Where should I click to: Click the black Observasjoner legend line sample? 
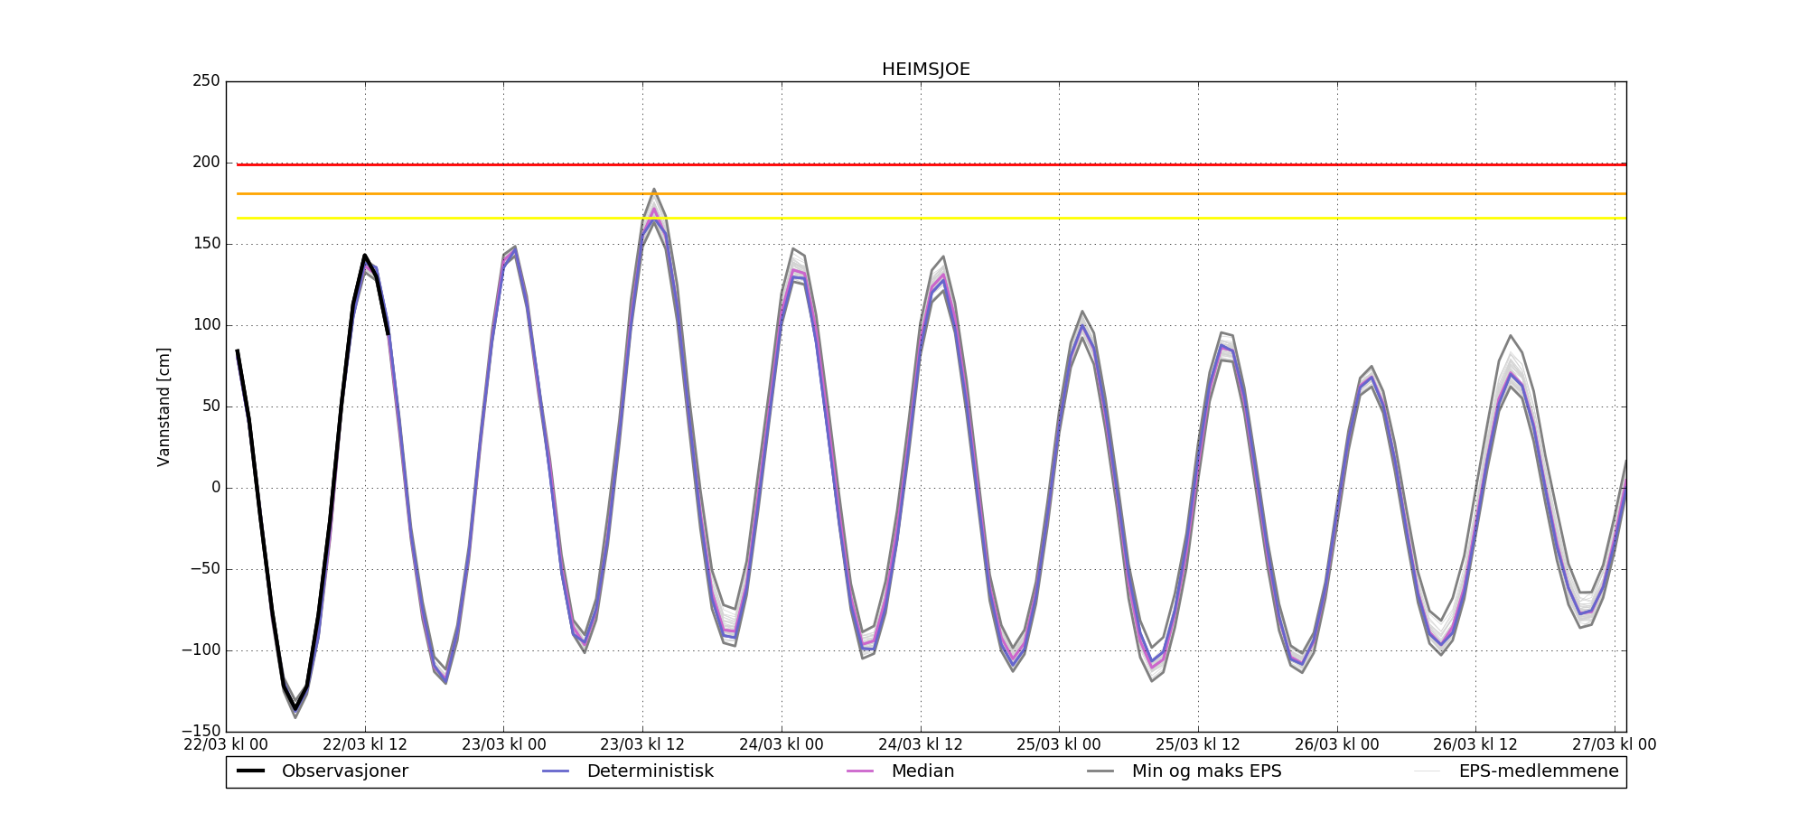tap(250, 771)
